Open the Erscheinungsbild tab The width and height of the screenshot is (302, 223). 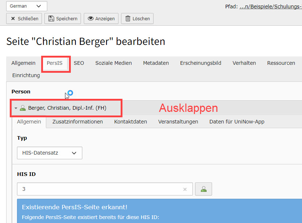tap(200, 63)
